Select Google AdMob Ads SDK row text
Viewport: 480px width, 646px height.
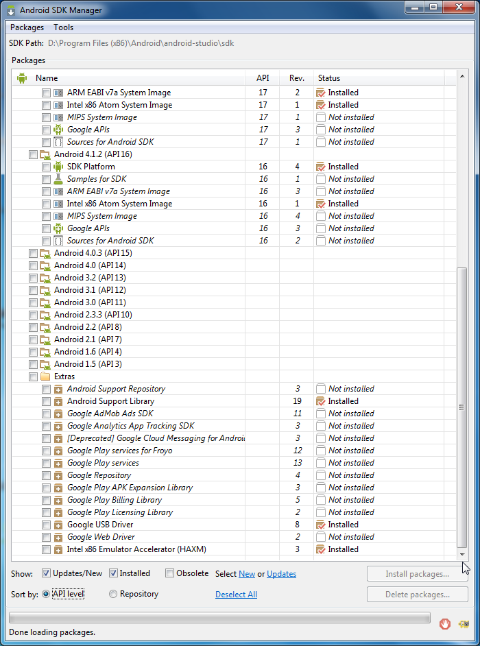(x=110, y=414)
